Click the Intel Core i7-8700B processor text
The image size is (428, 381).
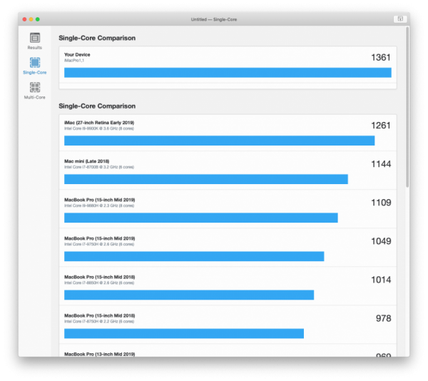point(99,167)
